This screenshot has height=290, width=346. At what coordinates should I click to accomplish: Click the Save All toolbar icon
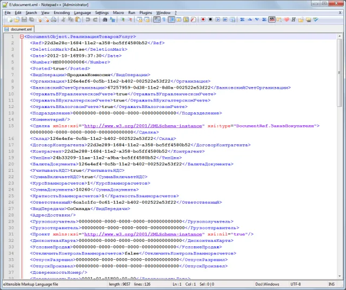31,19
